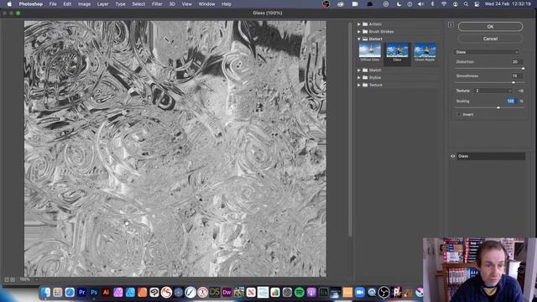
Task: Click the preview vertical scrollbar
Action: [350, 129]
